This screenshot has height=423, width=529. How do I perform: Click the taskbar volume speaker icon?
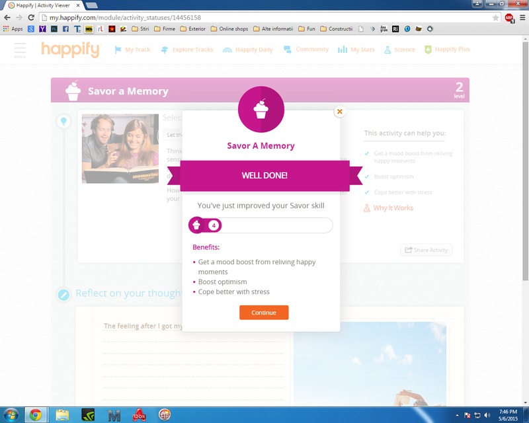tap(487, 415)
